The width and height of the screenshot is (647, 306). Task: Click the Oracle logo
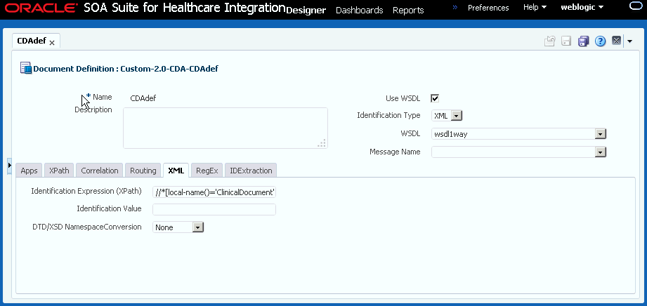pyautogui.click(x=41, y=8)
